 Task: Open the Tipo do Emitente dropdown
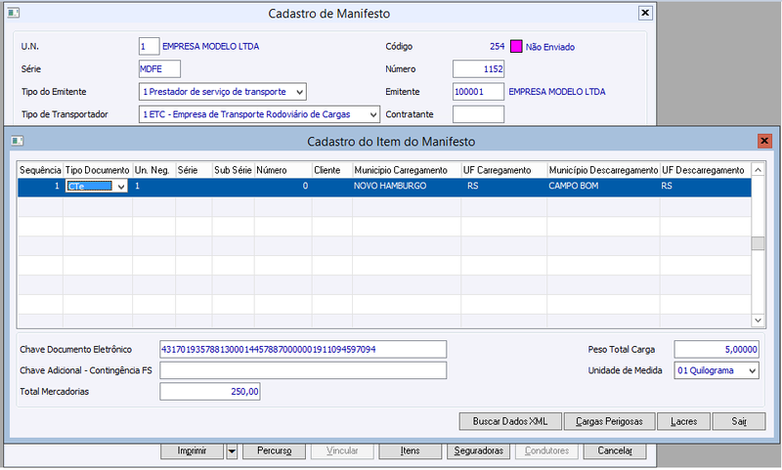299,92
